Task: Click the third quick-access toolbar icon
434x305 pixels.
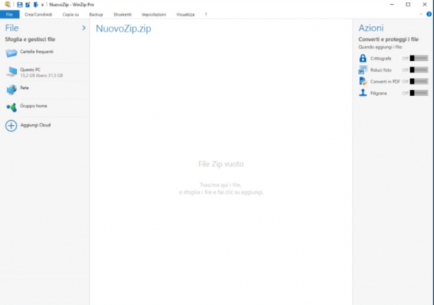Action: (x=35, y=5)
